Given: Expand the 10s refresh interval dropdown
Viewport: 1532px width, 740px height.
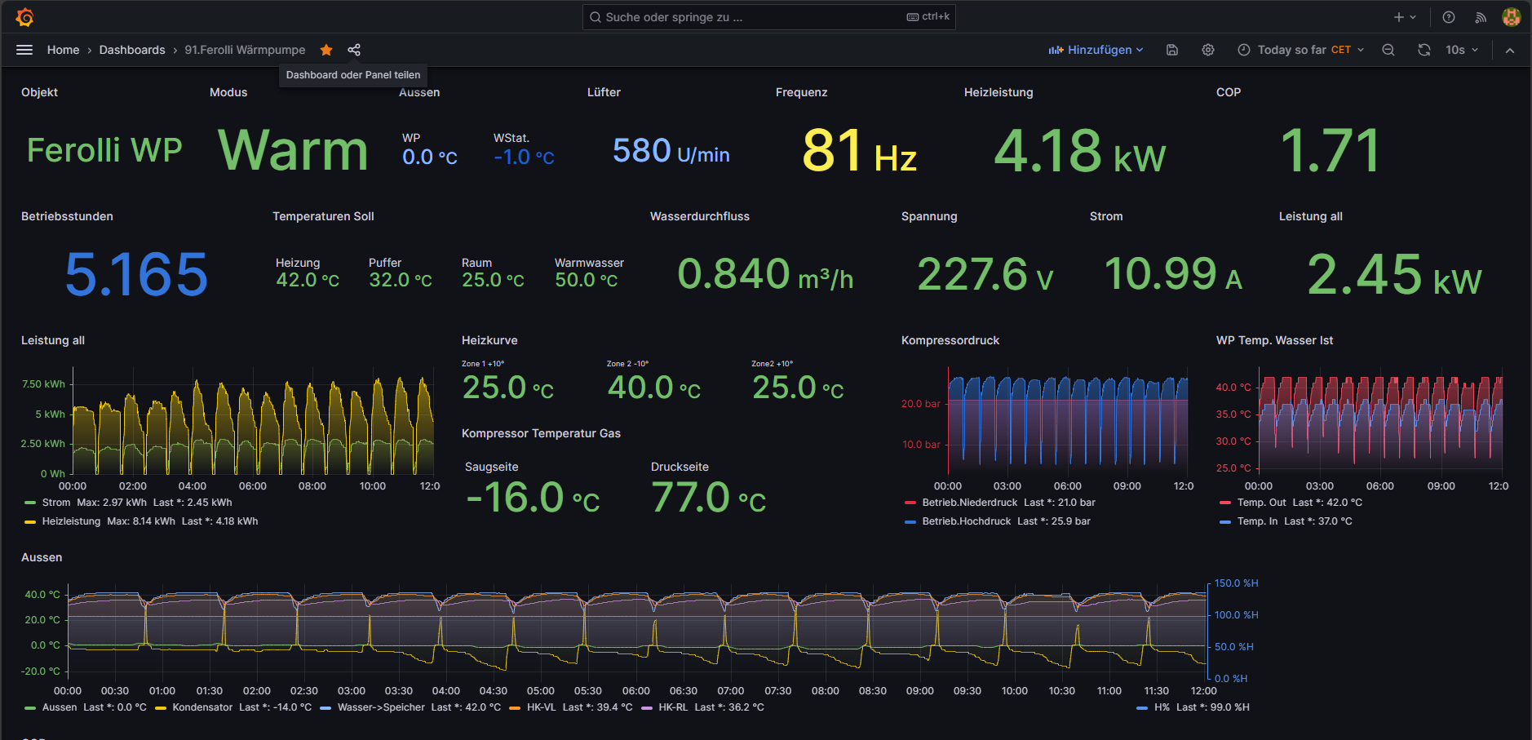Looking at the screenshot, I should point(1462,50).
